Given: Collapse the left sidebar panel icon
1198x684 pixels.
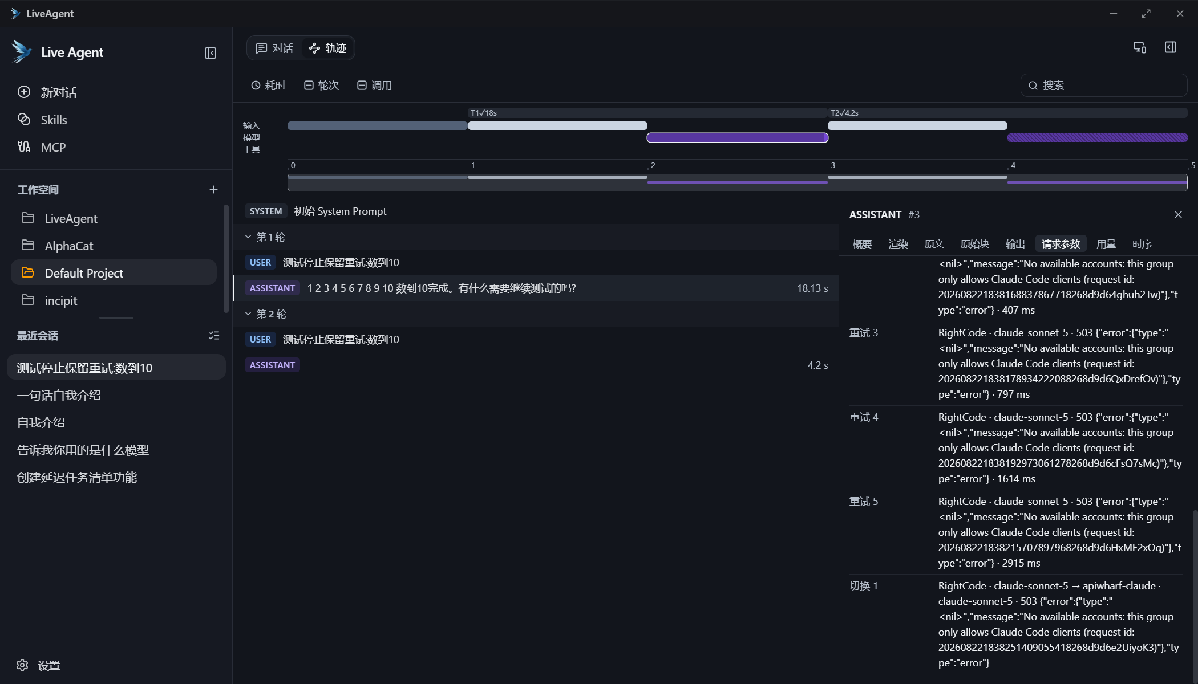Looking at the screenshot, I should pyautogui.click(x=211, y=53).
